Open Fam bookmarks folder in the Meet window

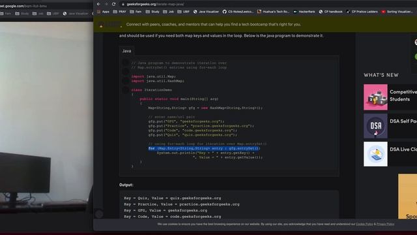click(x=6, y=14)
